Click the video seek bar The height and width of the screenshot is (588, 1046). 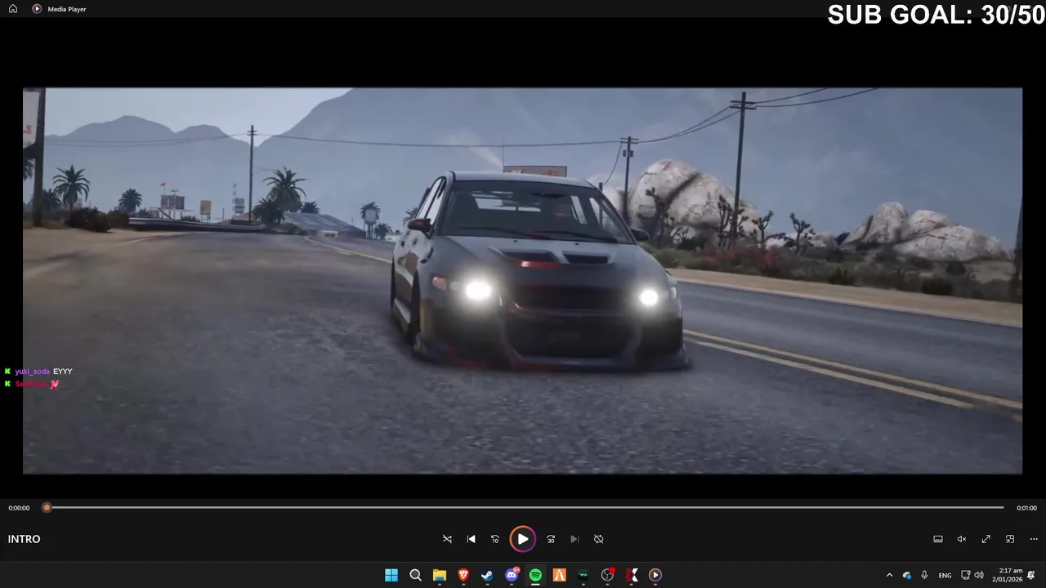coord(523,507)
